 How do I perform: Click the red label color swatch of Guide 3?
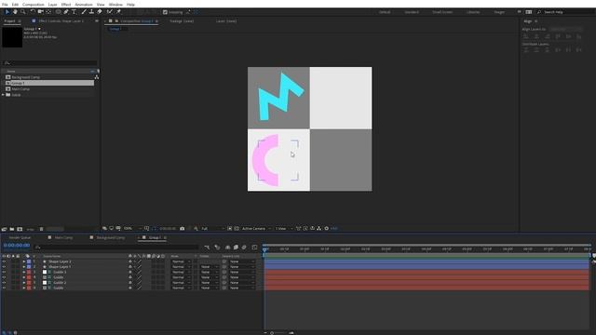point(29,273)
